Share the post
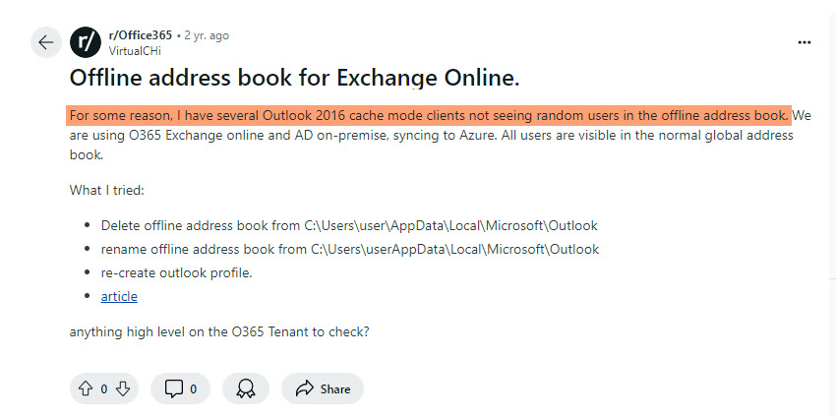This screenshot has height=417, width=836. click(323, 388)
